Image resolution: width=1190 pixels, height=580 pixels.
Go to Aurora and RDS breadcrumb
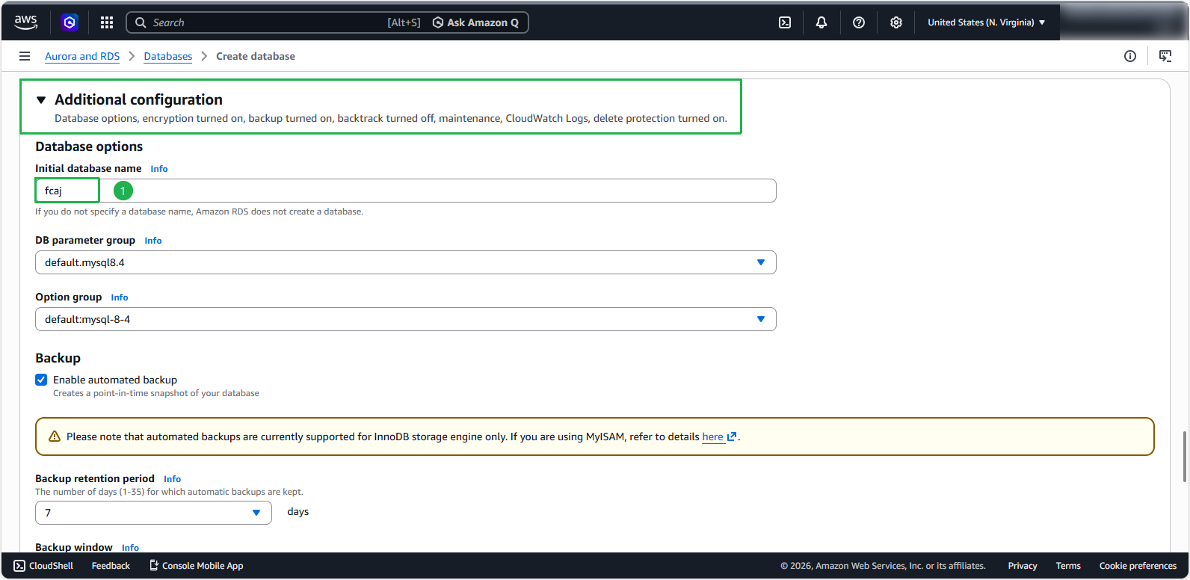pos(82,56)
